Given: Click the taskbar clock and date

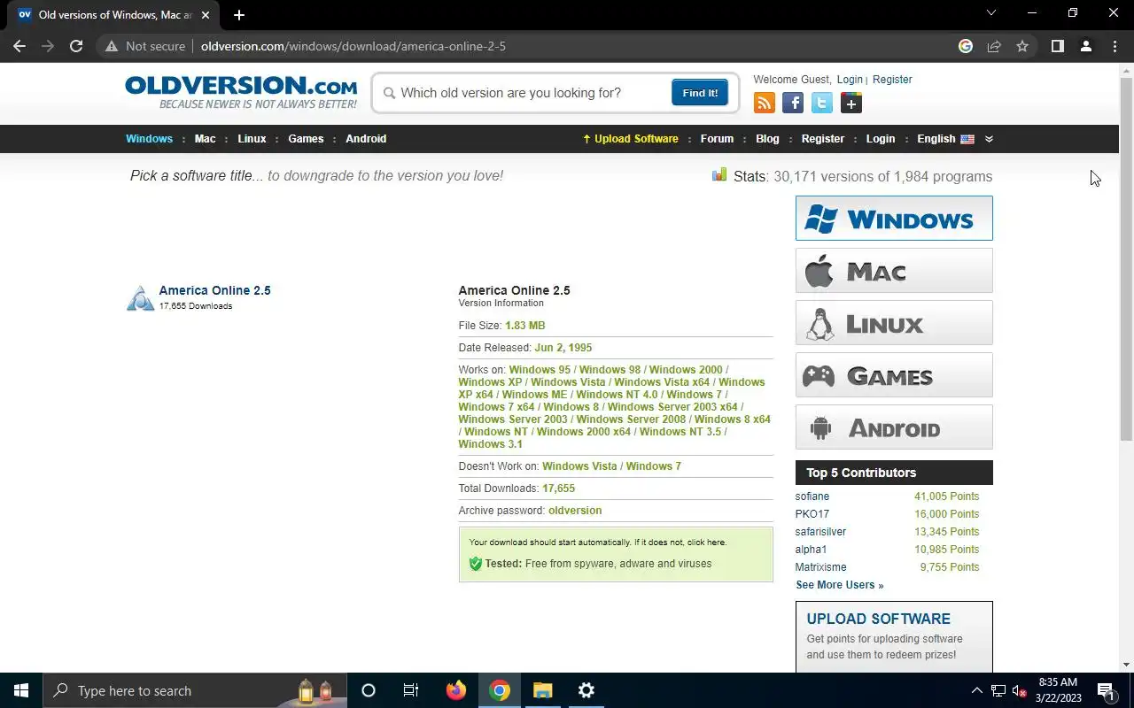Looking at the screenshot, I should pos(1058,690).
